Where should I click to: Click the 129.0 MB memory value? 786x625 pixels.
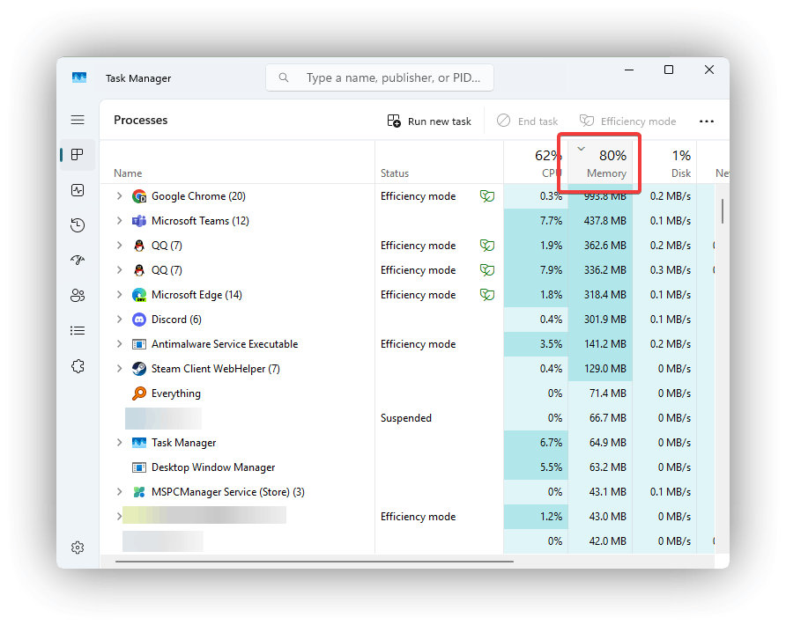pos(605,369)
